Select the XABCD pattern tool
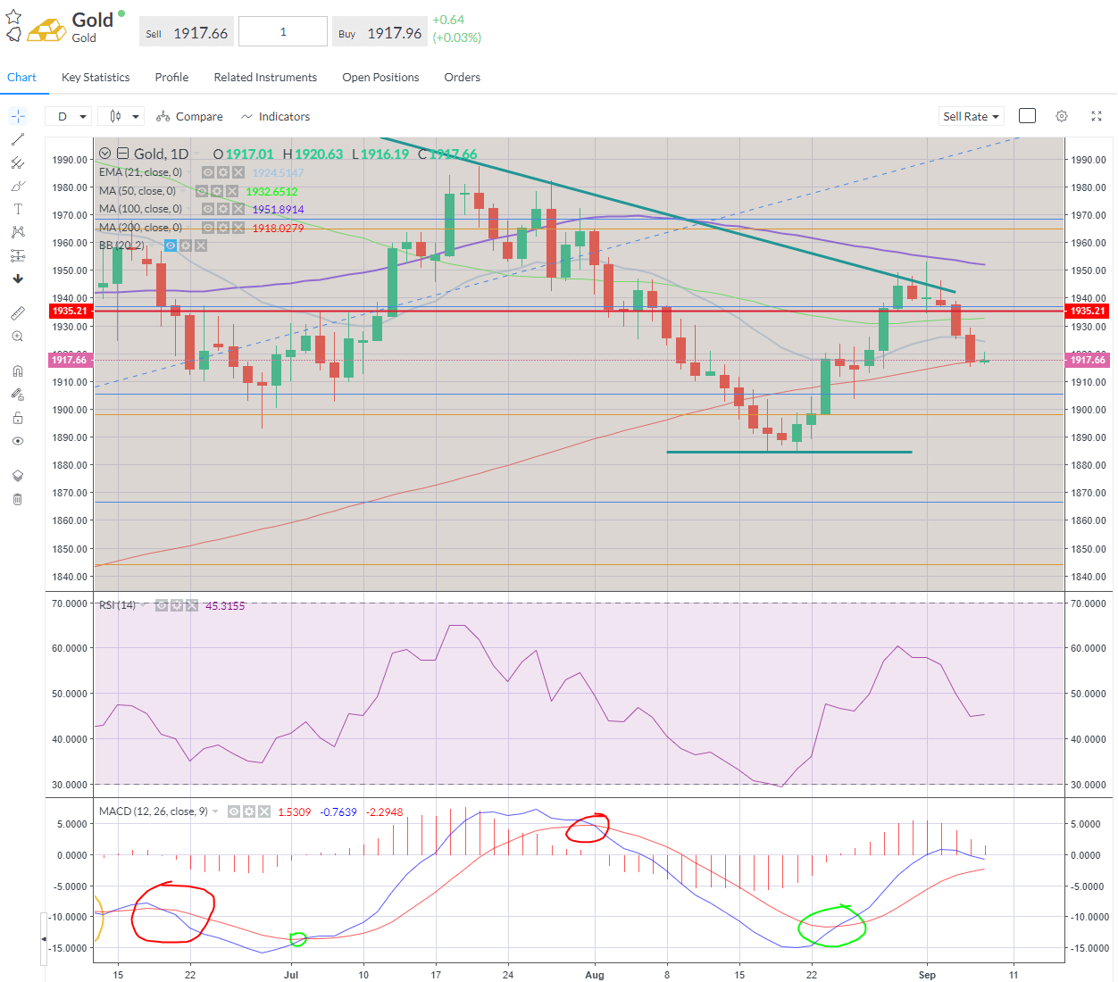This screenshot has height=982, width=1118. point(17,231)
